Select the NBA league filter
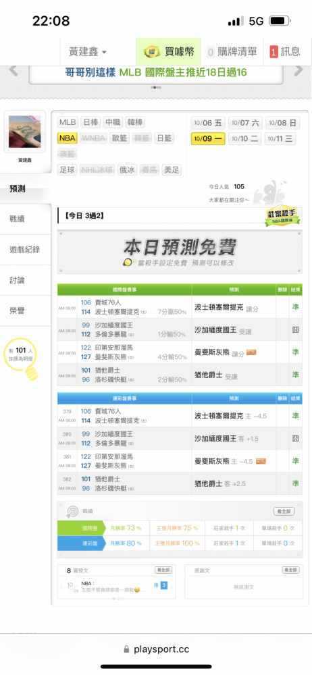The image size is (312, 675). (68, 138)
